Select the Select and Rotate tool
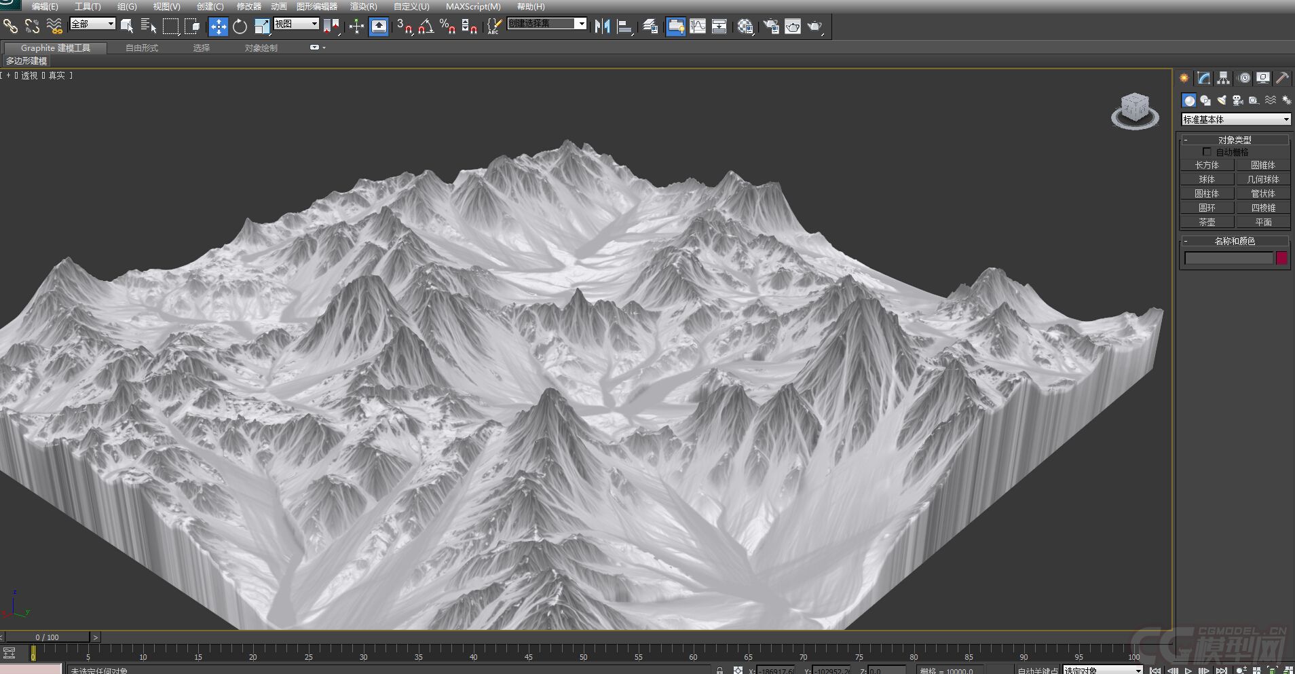Screen dimensions: 1295x674 [240, 26]
